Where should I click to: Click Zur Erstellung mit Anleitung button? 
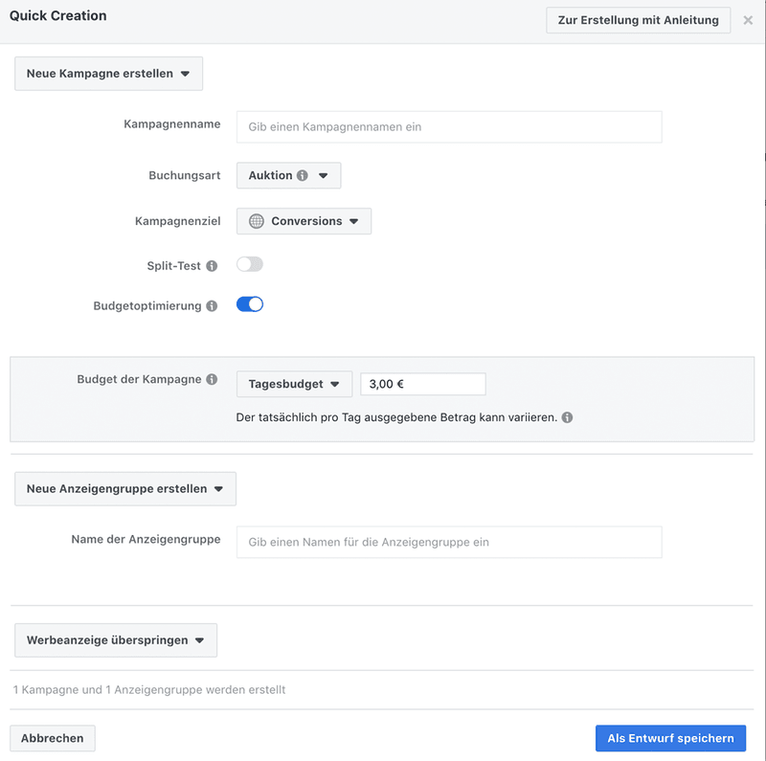[638, 20]
